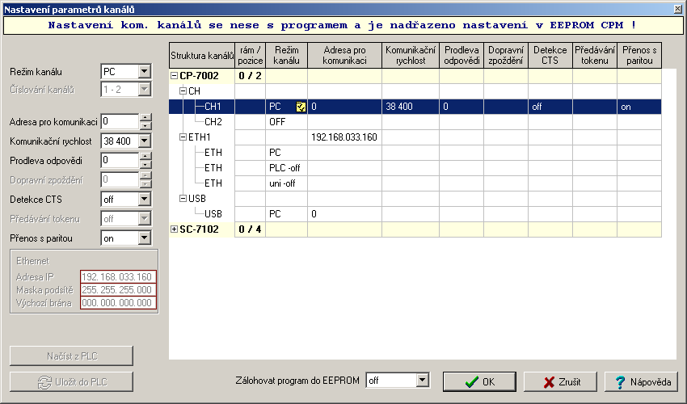Collapse the CP-7002 tree node
Viewport: 687px width, 404px height.
174,76
